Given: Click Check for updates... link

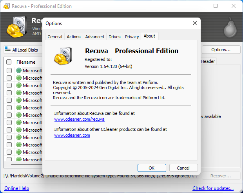Looking at the screenshot, I should point(213,188).
